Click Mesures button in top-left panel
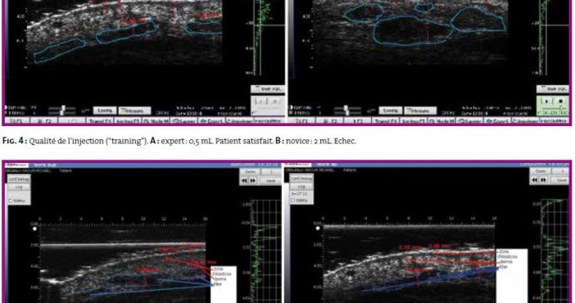The width and height of the screenshot is (575, 303). tap(134, 110)
